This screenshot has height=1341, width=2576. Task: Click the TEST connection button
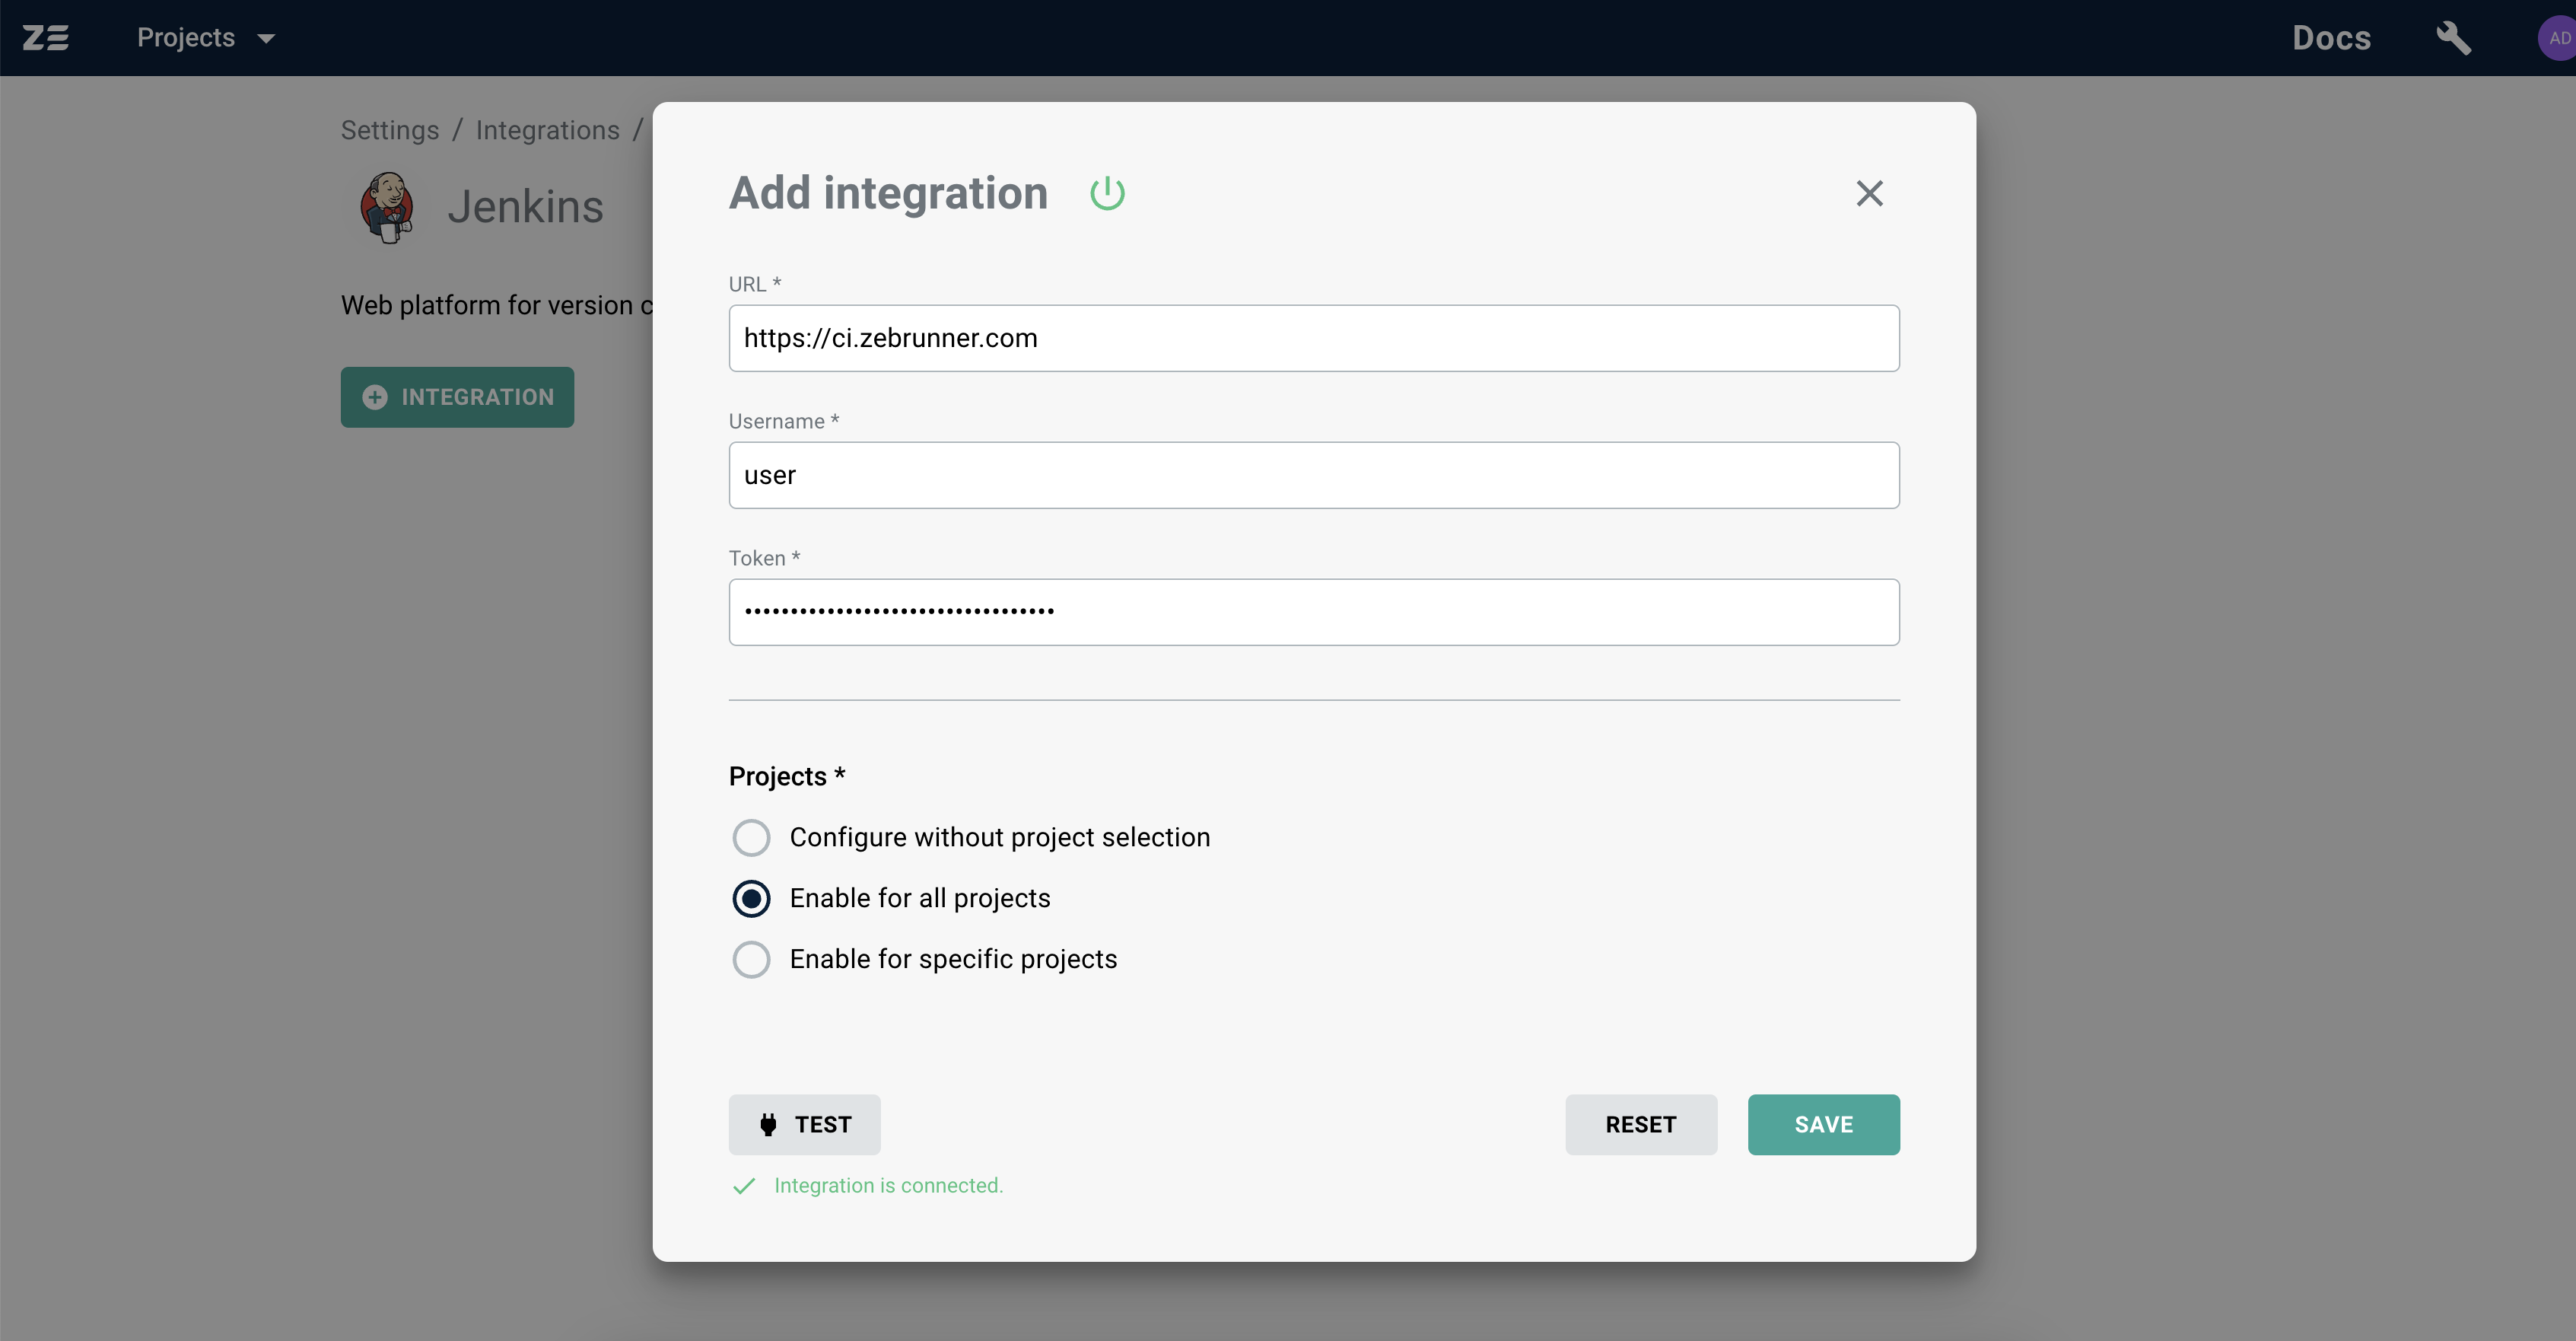click(804, 1125)
